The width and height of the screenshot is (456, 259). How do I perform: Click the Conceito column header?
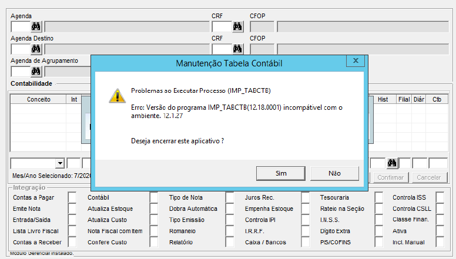pos(38,99)
